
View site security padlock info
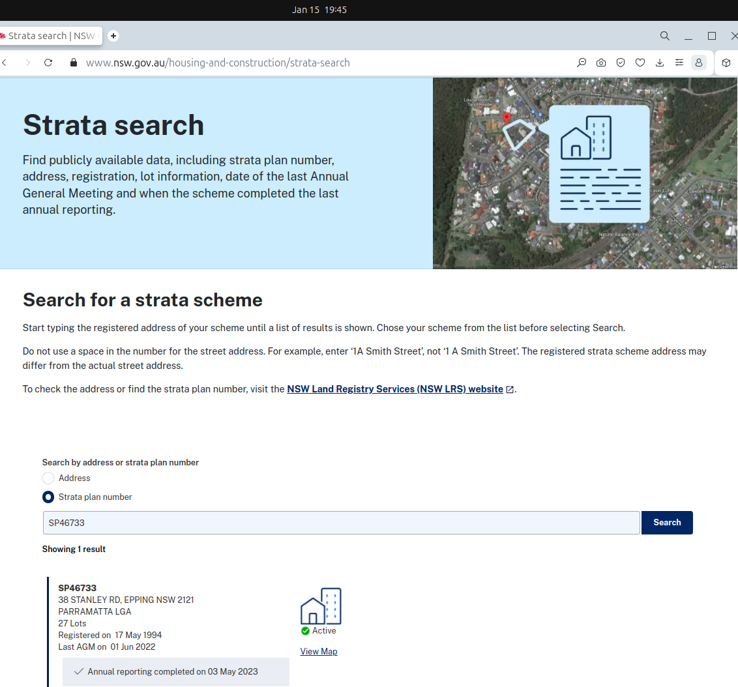pos(74,63)
